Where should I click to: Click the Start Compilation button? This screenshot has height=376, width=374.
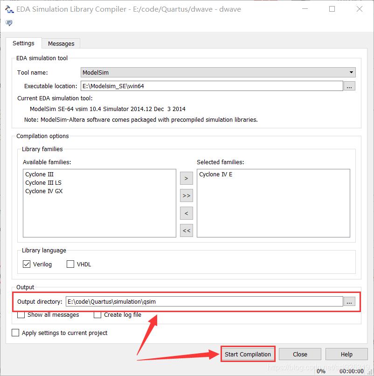[248, 354]
